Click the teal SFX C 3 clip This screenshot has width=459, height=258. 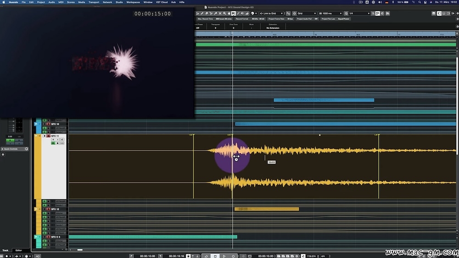[x=153, y=237]
